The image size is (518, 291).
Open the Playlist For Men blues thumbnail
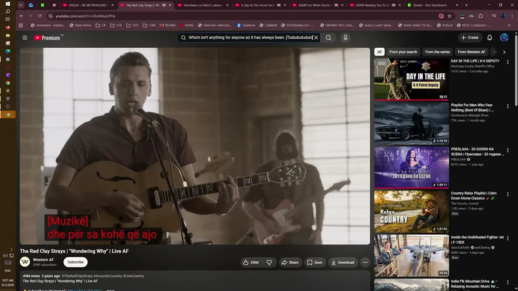coord(412,123)
